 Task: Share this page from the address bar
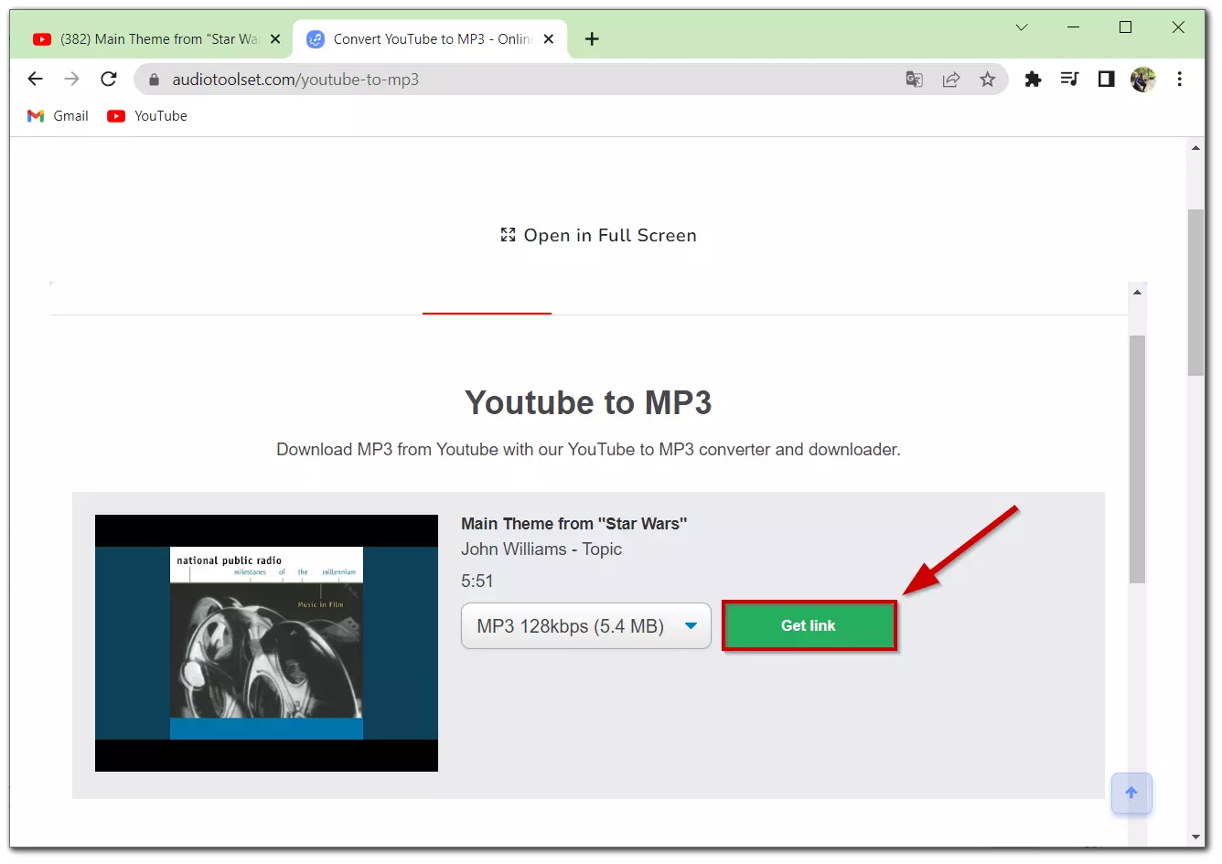pos(951,80)
